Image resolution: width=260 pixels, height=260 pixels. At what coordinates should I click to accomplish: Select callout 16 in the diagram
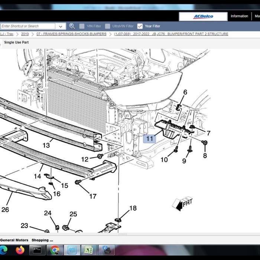tap(57, 194)
